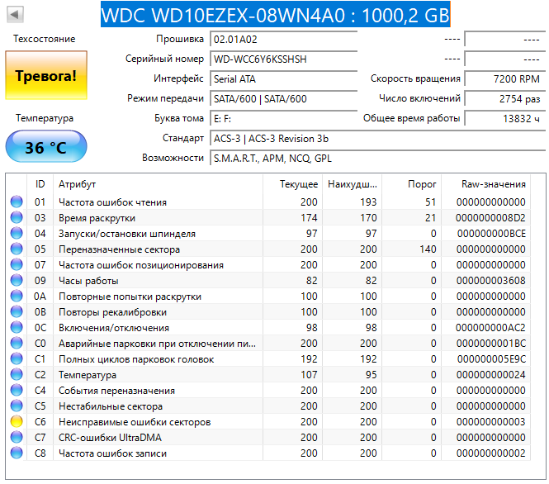The width and height of the screenshot is (549, 484).
Task: Click the blue status orb for attribute C4
Action: click(x=17, y=390)
